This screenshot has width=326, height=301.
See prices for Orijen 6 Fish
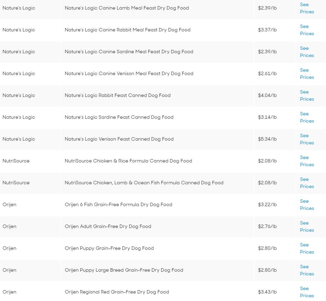pyautogui.click(x=307, y=204)
